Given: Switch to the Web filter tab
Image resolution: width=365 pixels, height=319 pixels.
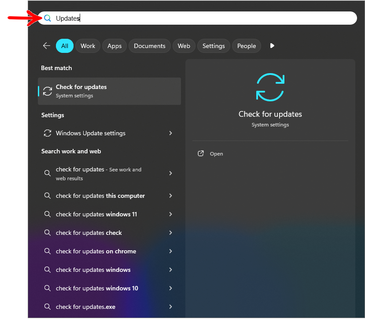Looking at the screenshot, I should coord(184,46).
